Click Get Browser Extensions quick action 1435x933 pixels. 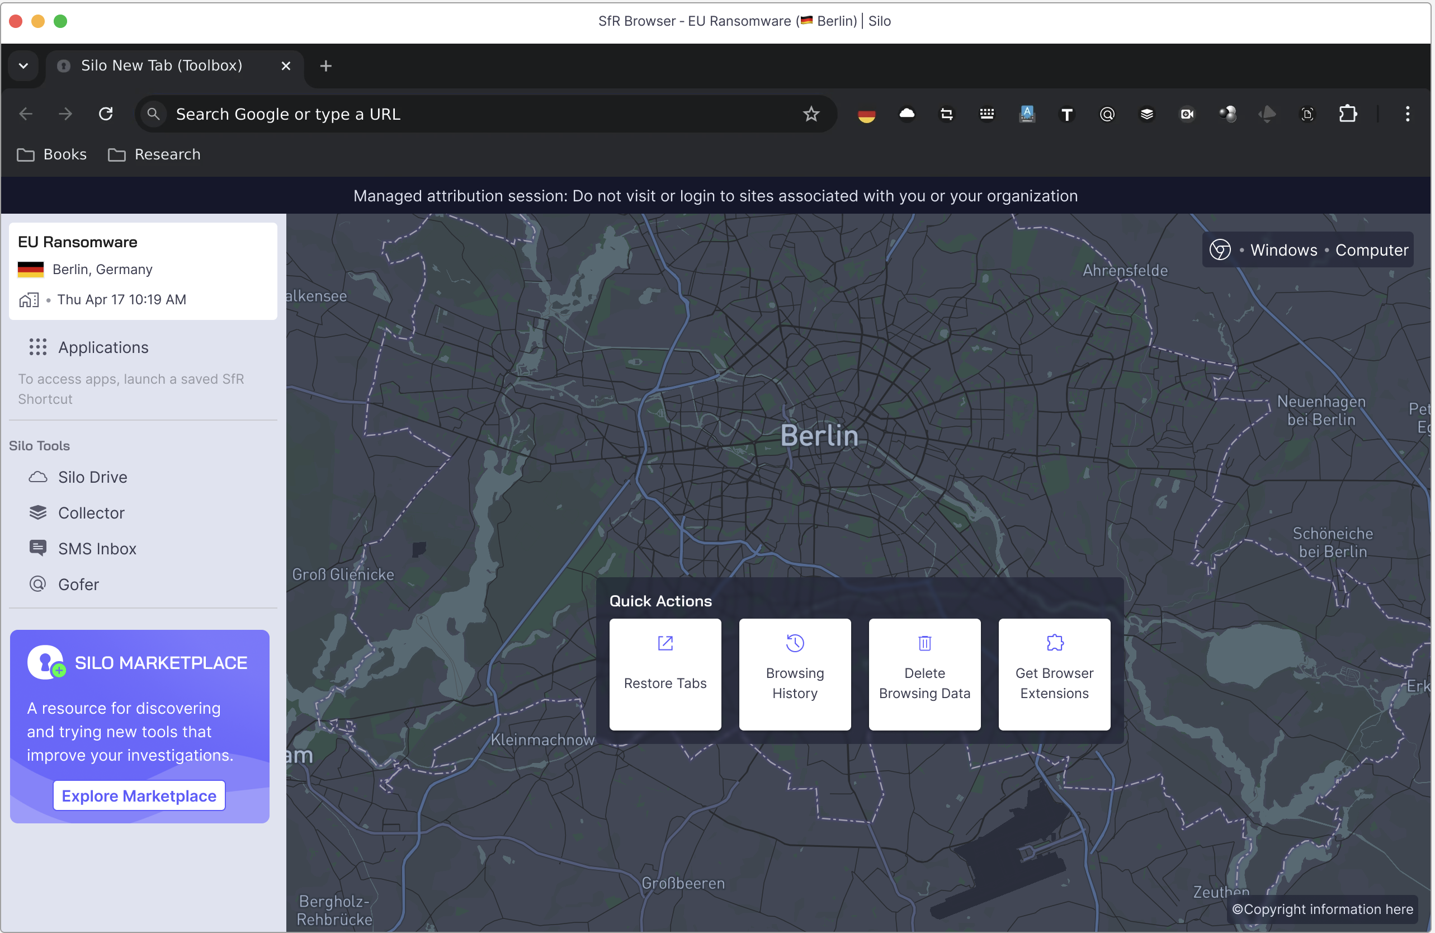(1054, 674)
